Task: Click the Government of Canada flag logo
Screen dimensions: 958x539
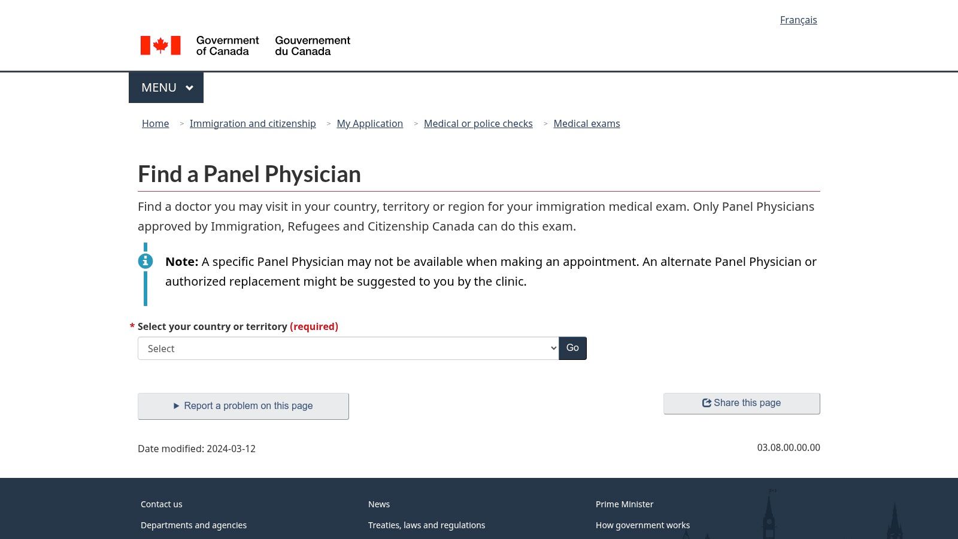Action: click(160, 45)
